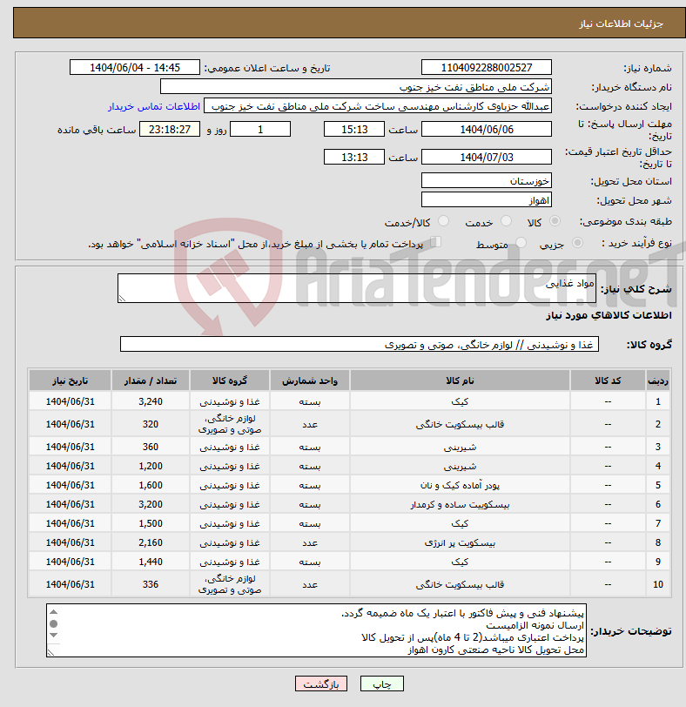Image resolution: width=686 pixels, height=707 pixels.
Task: Click the کد کالا column header
Action: (x=608, y=380)
